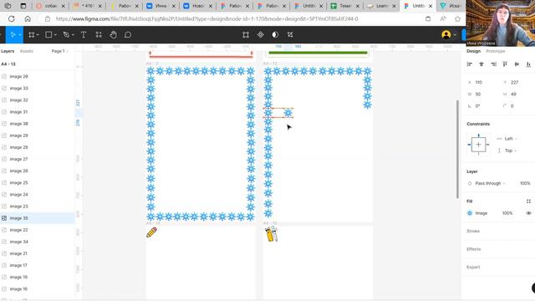Go to browser home page

click(28, 18)
